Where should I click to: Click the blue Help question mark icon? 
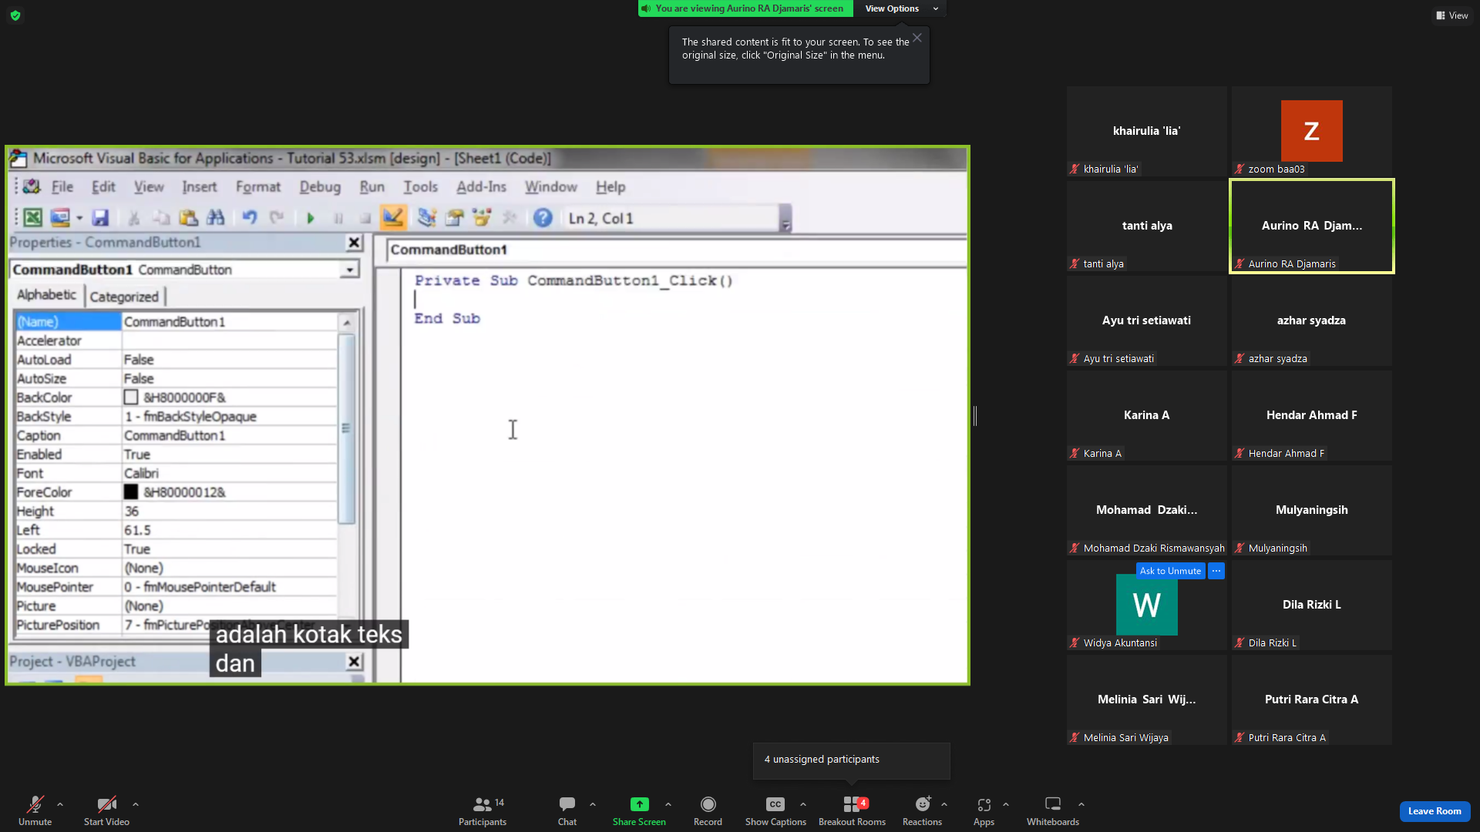[x=543, y=218]
